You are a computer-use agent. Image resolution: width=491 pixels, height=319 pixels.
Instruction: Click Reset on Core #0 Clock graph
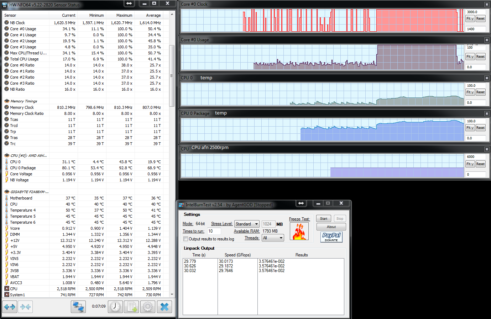coord(481,18)
